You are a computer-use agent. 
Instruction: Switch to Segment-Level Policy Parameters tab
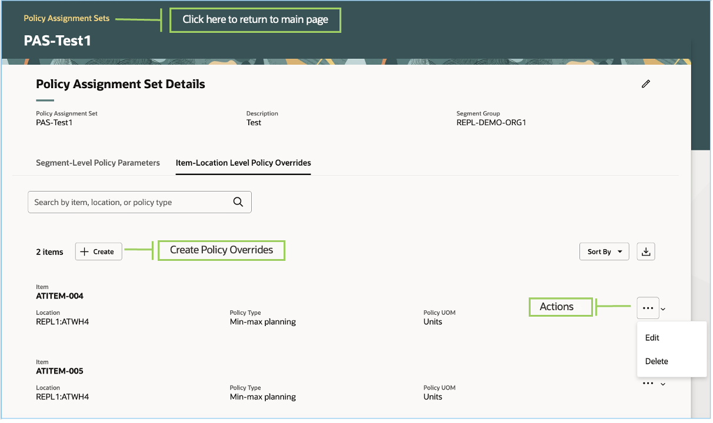[98, 163]
